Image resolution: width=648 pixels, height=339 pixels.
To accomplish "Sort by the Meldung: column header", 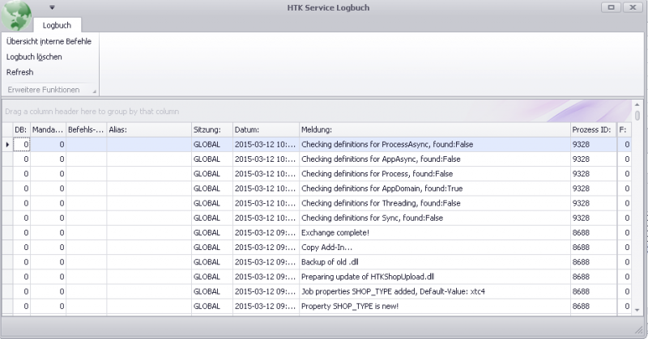I will (x=433, y=129).
